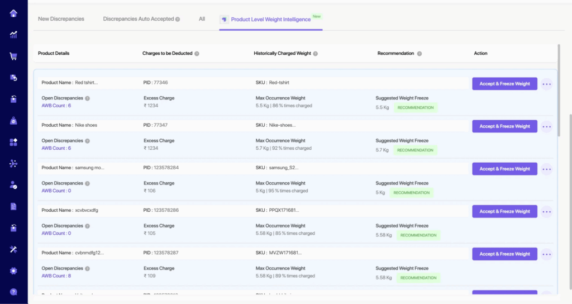Open AWB Count: 6 link for Nike shoes

pyautogui.click(x=56, y=148)
